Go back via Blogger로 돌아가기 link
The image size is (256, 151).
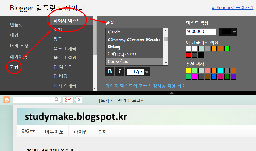pos(232,8)
